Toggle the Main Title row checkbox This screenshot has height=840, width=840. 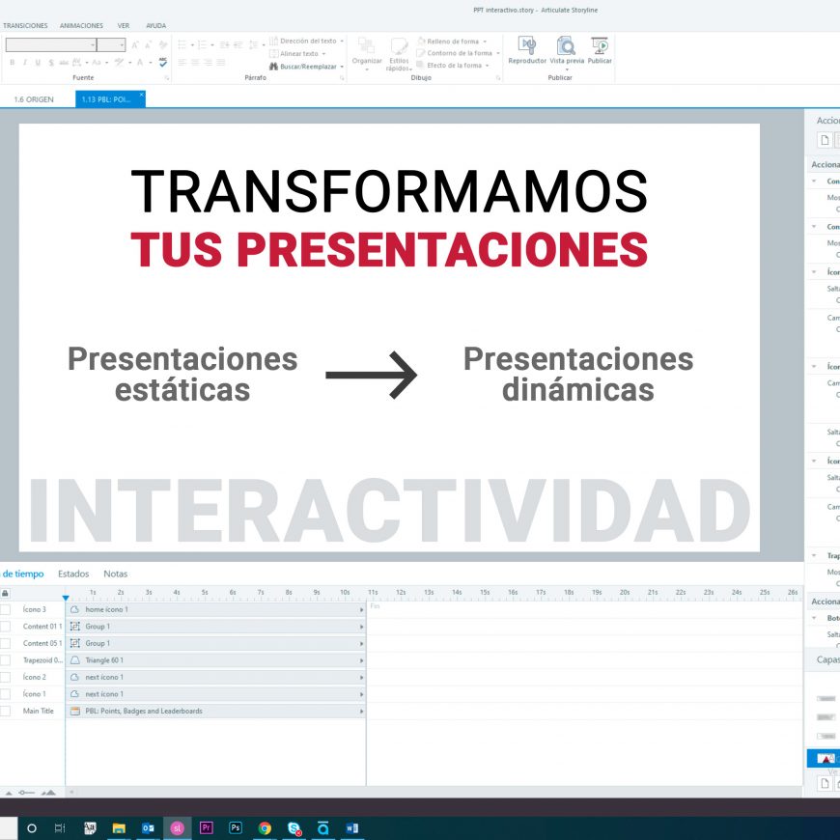tap(5, 712)
